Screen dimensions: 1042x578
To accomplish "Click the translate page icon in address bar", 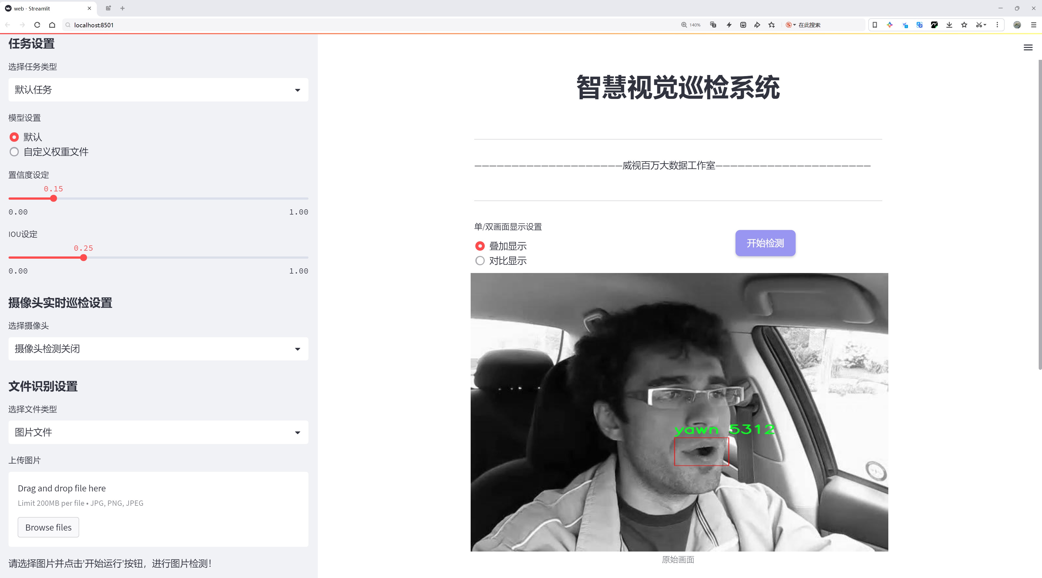I will point(713,25).
